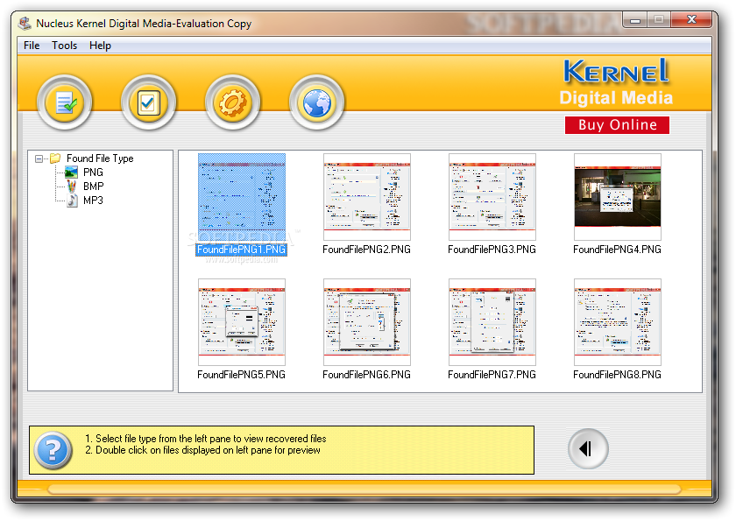The width and height of the screenshot is (736, 521).
Task: Click hint text 'Select file type from the left pane'
Action: coord(162,439)
